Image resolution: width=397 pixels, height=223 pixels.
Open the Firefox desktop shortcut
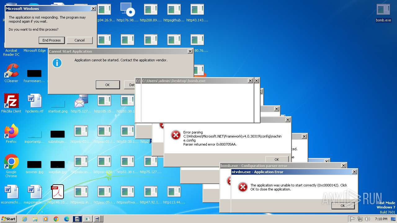click(11, 134)
